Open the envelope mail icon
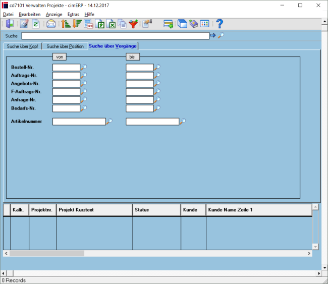Image resolution: width=328 pixels, height=284 pixels. coord(51,24)
